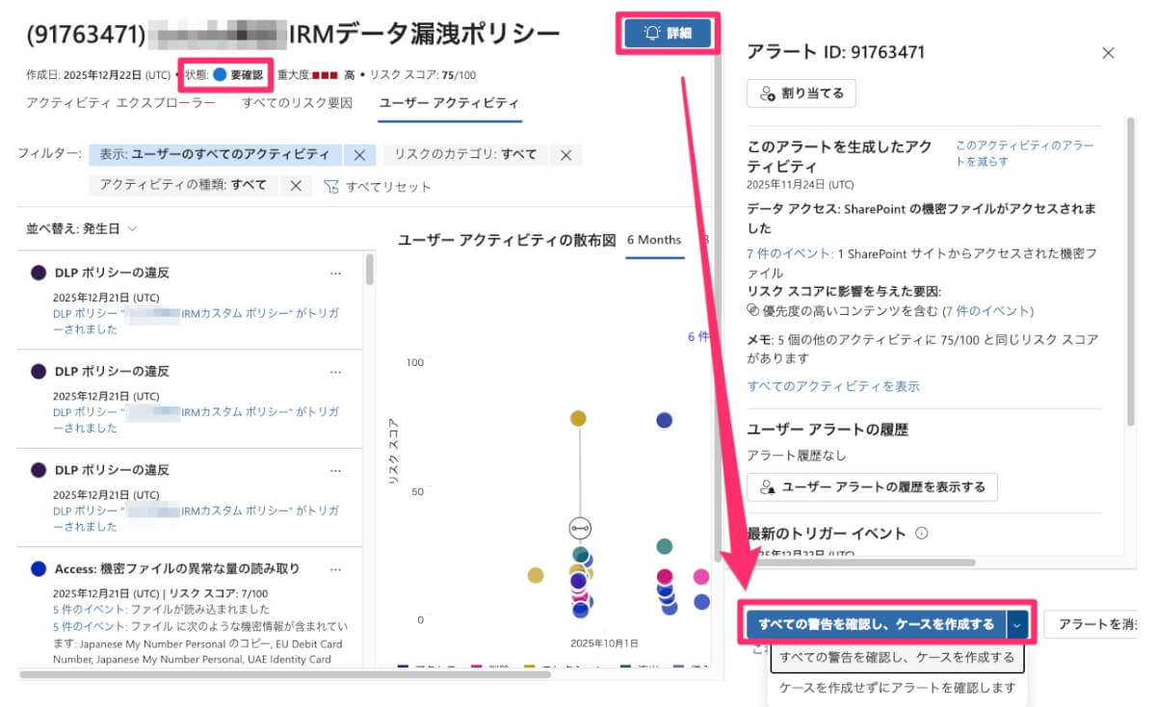1156x707 pixels.
Task: Remove the アクティビティの種類 filter chip
Action: (x=296, y=186)
